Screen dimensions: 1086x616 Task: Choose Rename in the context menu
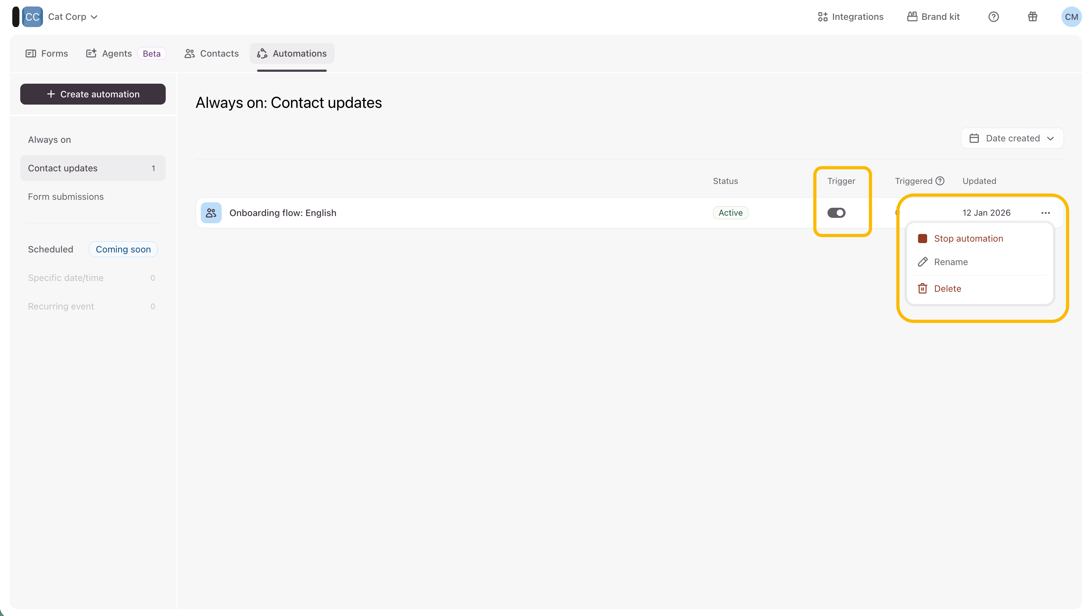click(x=951, y=262)
